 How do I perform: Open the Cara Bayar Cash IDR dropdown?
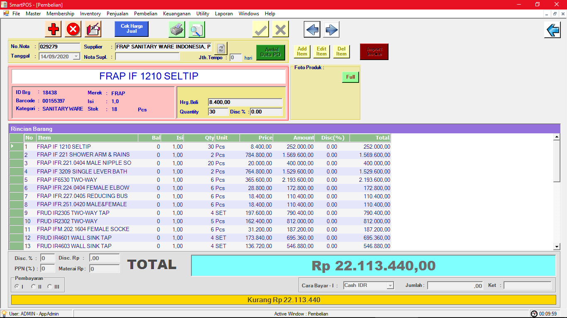[390, 285]
